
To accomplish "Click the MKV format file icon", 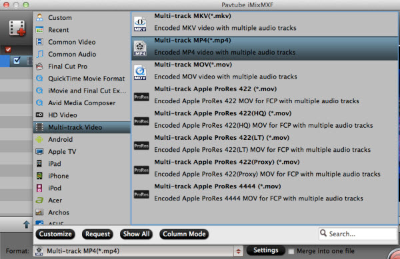I will click(140, 24).
